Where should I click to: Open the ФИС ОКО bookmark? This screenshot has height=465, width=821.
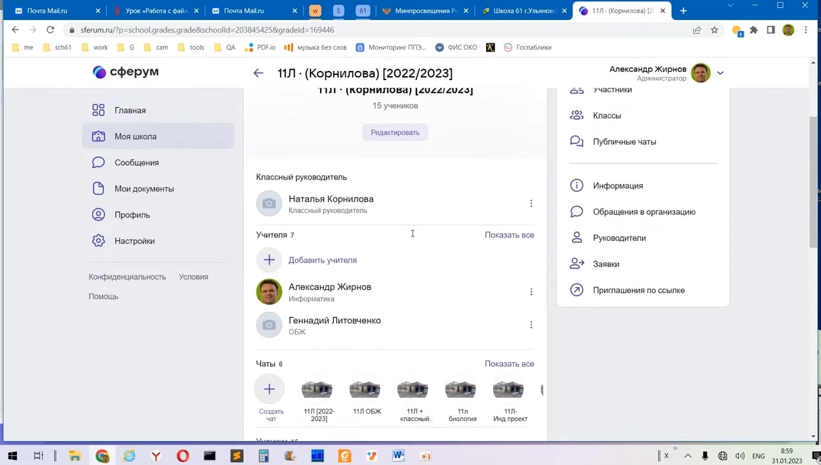[x=456, y=47]
